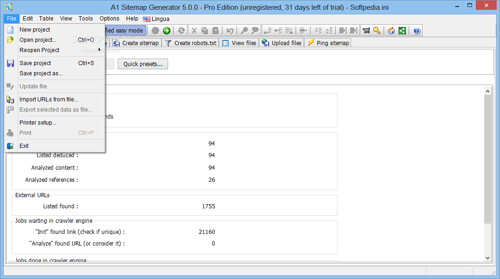Click the gray stop circle icon
Image resolution: width=500 pixels, height=279 pixels.
point(155,31)
